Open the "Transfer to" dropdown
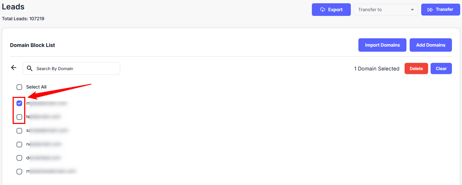 (385, 10)
